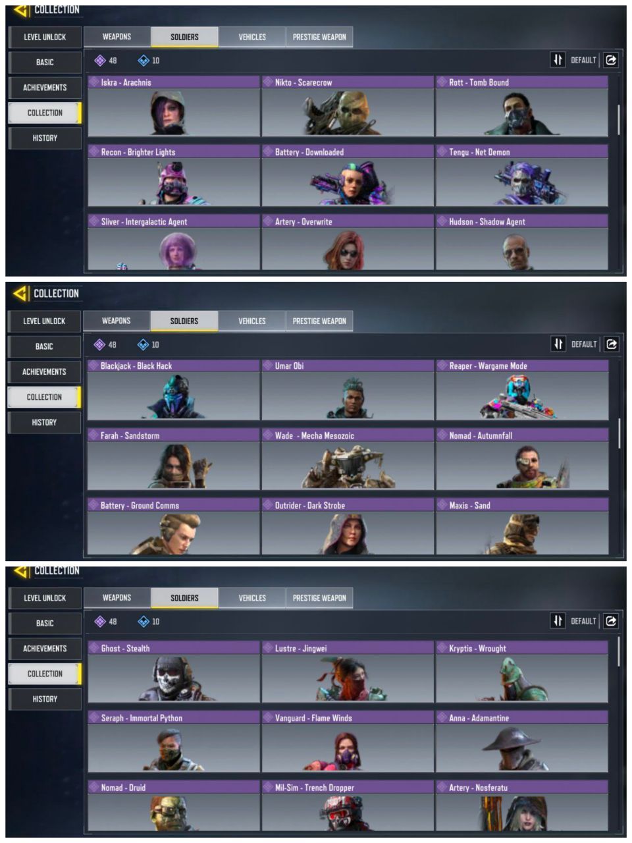Click sort-order arrows icon above Rott - Tomb Bound
Screen dimensions: 632x843
click(x=558, y=60)
